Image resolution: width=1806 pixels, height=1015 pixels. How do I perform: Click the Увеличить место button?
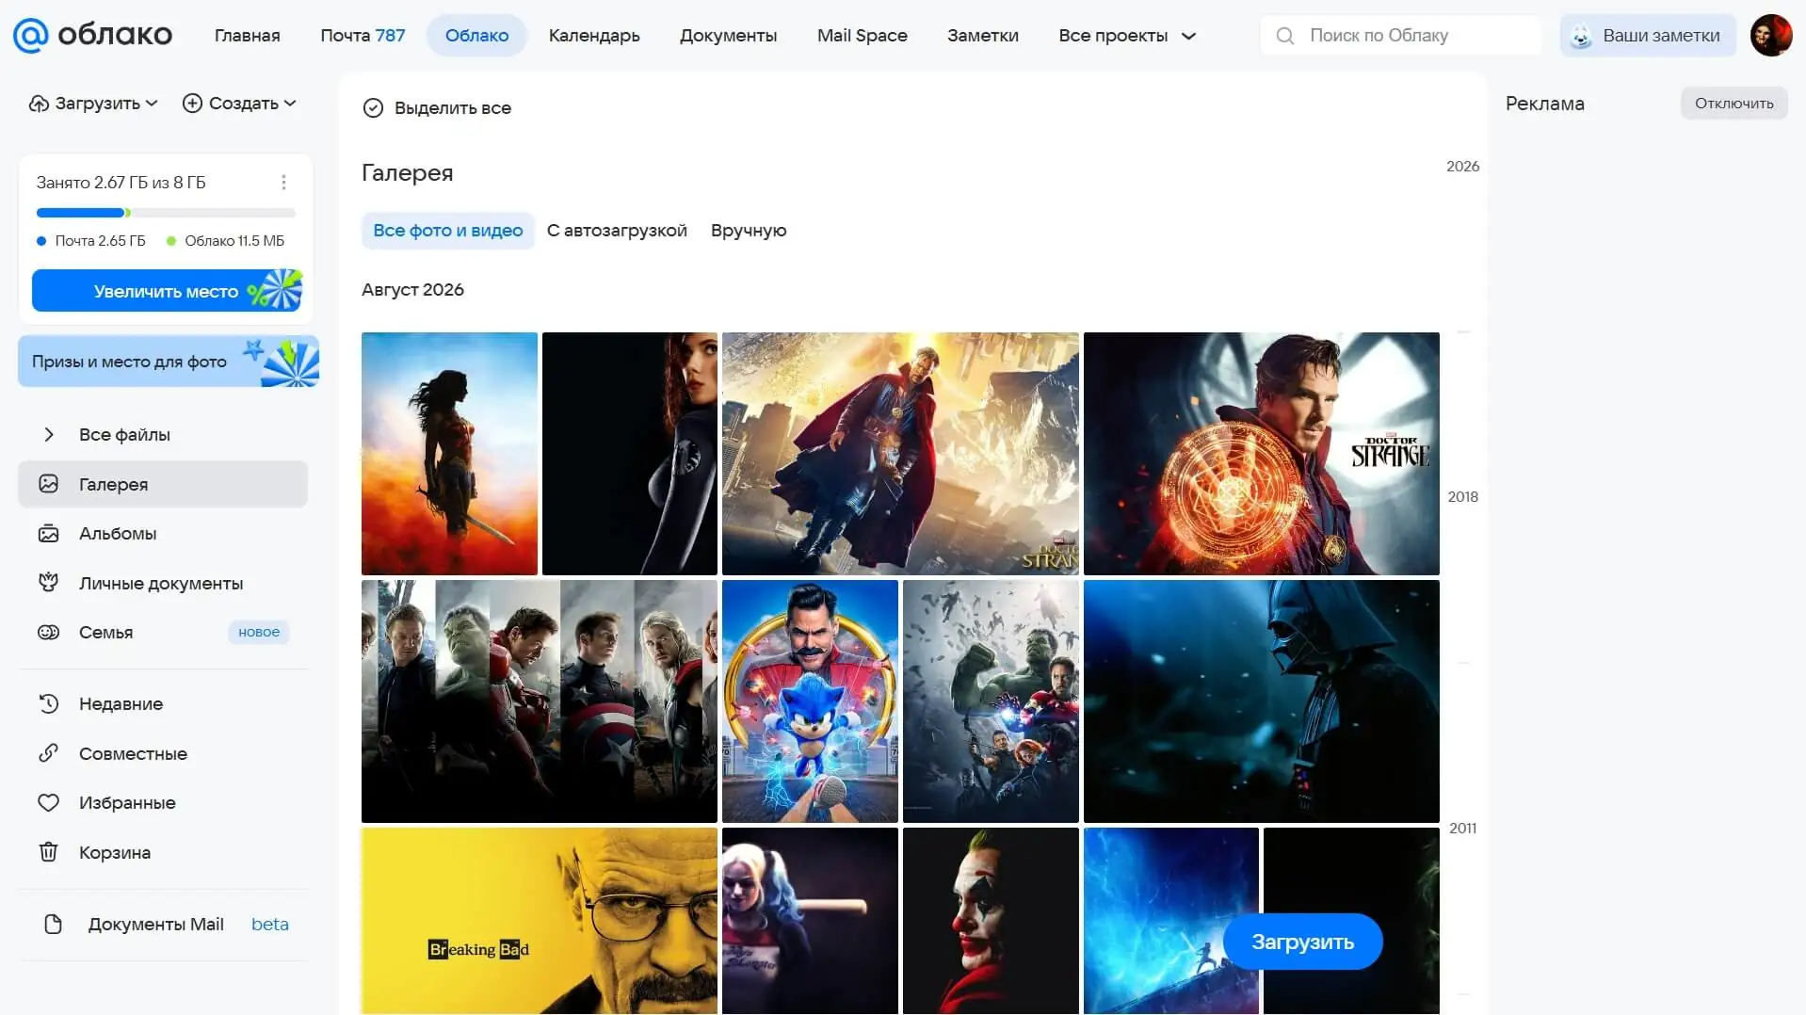(x=168, y=291)
